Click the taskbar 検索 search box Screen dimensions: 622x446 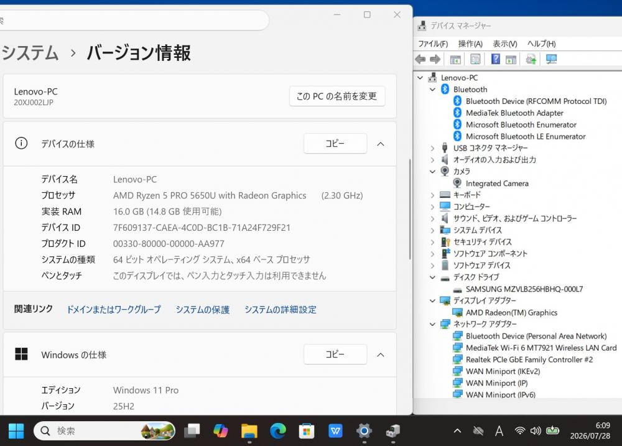104,431
